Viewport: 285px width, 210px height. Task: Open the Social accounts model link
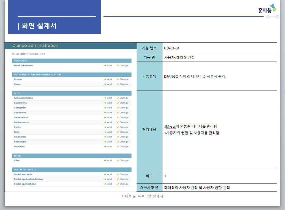click(23, 174)
